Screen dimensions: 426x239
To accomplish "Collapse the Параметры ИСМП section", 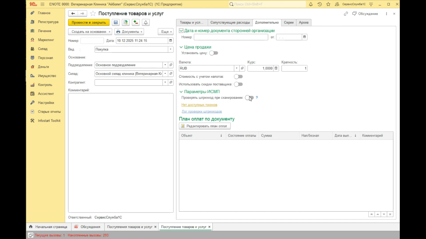I will [181, 92].
